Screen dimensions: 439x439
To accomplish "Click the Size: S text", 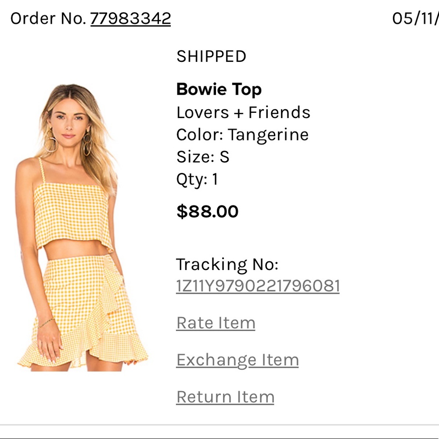I will (203, 157).
